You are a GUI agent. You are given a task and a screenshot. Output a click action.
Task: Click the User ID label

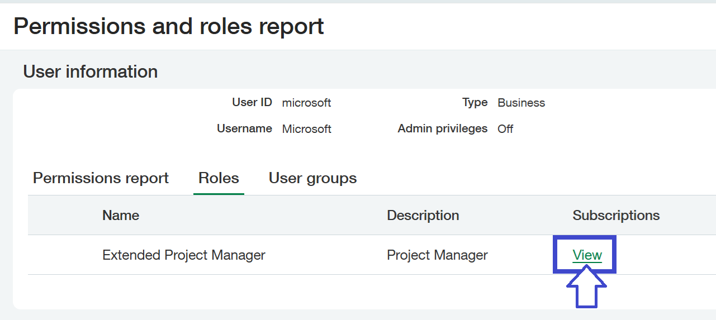click(x=252, y=103)
